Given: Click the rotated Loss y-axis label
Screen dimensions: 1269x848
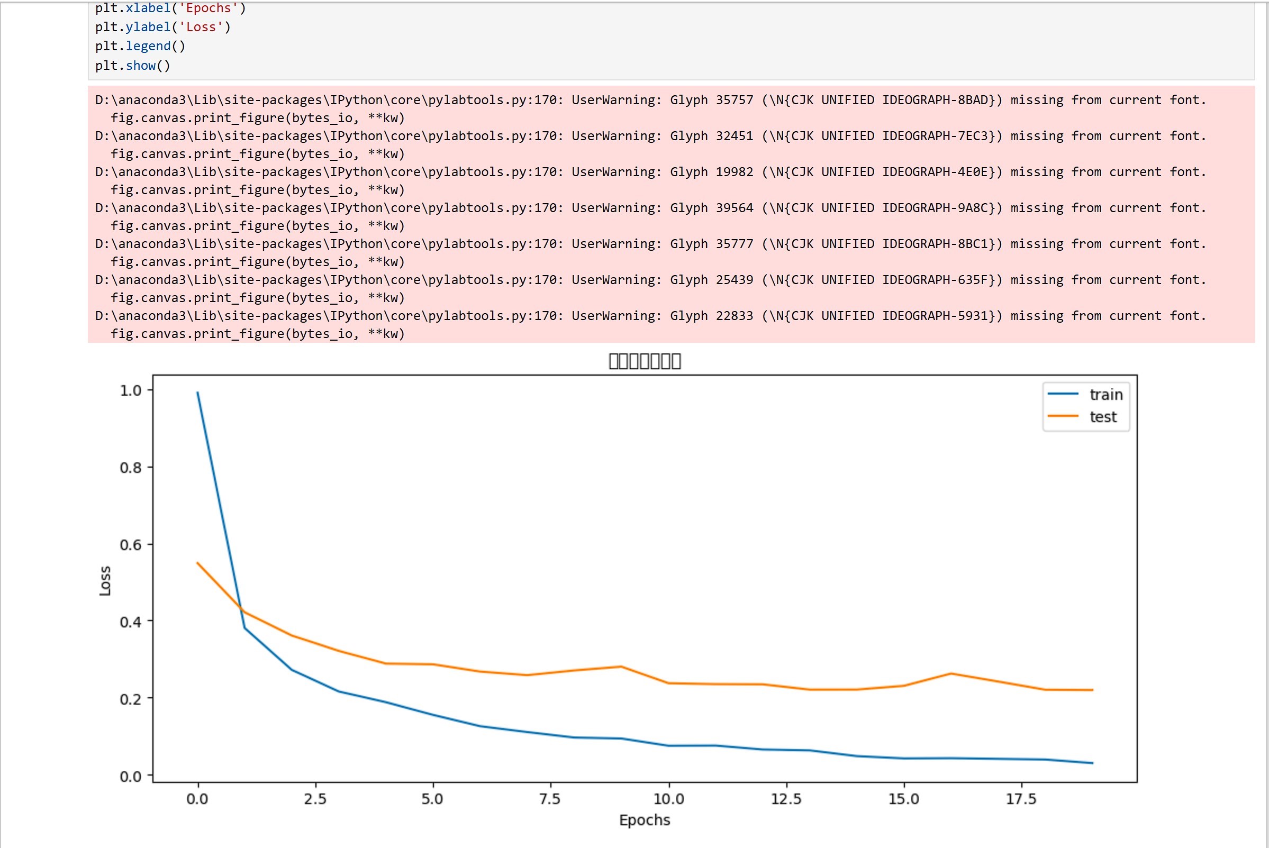Looking at the screenshot, I should coord(105,581).
